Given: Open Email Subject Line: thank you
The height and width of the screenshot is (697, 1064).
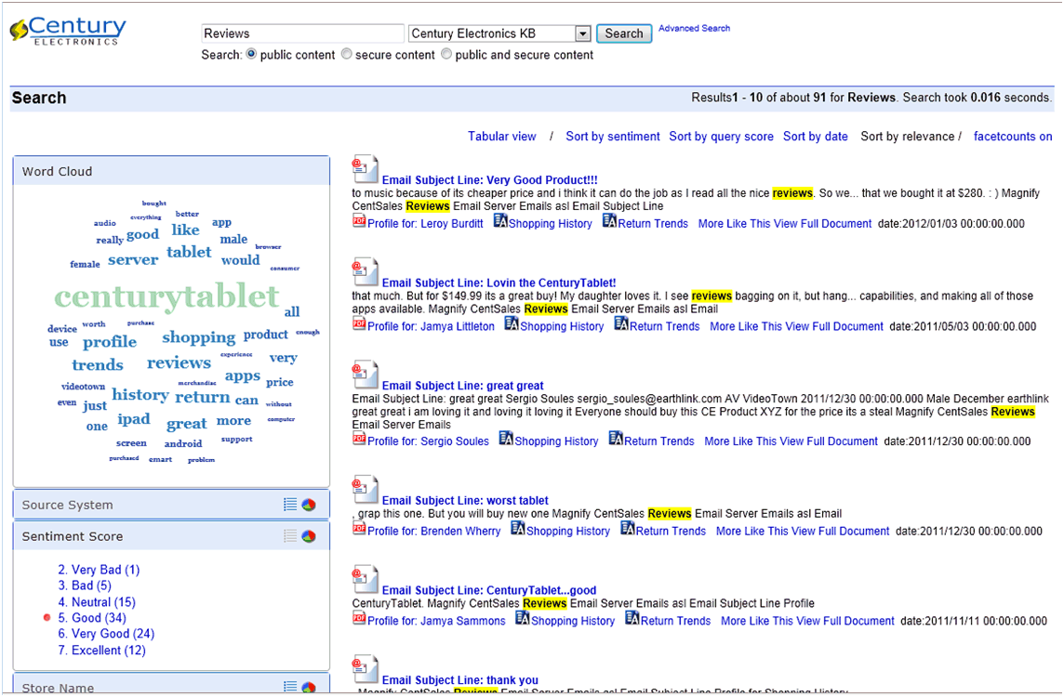Looking at the screenshot, I should point(460,680).
